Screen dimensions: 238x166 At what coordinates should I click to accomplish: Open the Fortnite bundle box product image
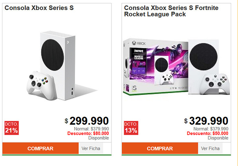point(155,66)
